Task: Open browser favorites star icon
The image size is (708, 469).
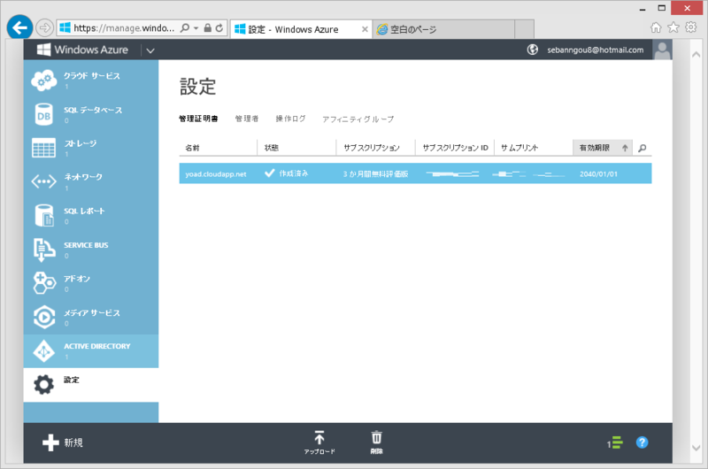Action: pyautogui.click(x=673, y=27)
